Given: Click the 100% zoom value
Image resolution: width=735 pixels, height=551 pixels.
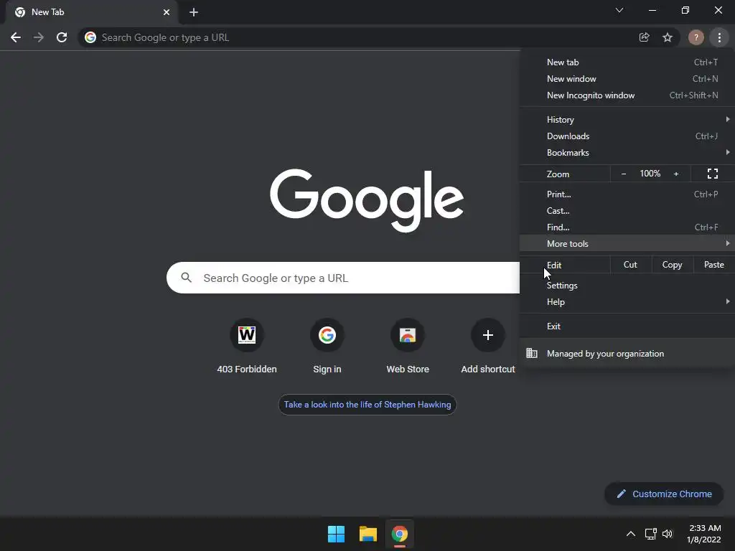Looking at the screenshot, I should click(650, 174).
